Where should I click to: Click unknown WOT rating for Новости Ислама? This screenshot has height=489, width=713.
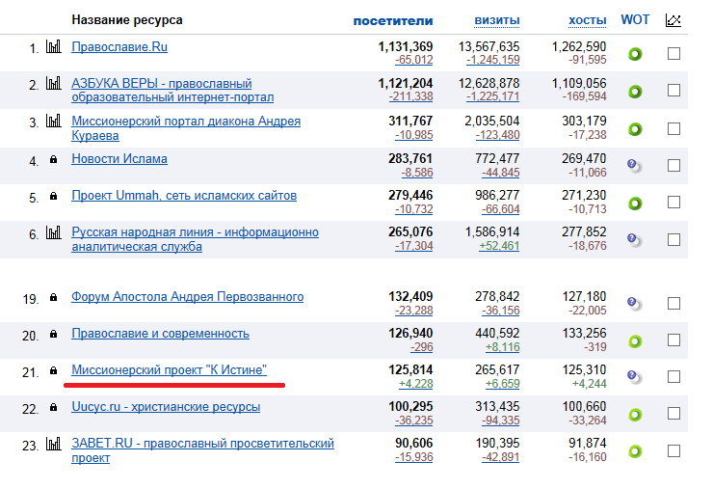click(x=635, y=166)
